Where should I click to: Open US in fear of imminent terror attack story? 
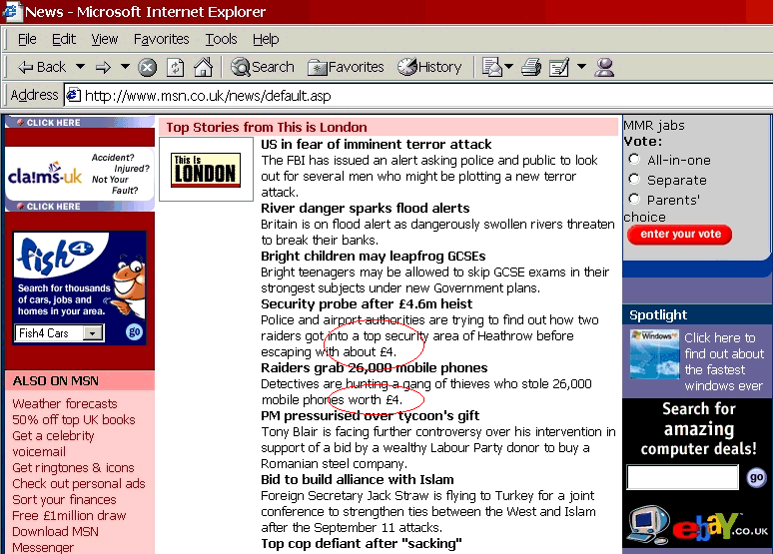(x=376, y=144)
